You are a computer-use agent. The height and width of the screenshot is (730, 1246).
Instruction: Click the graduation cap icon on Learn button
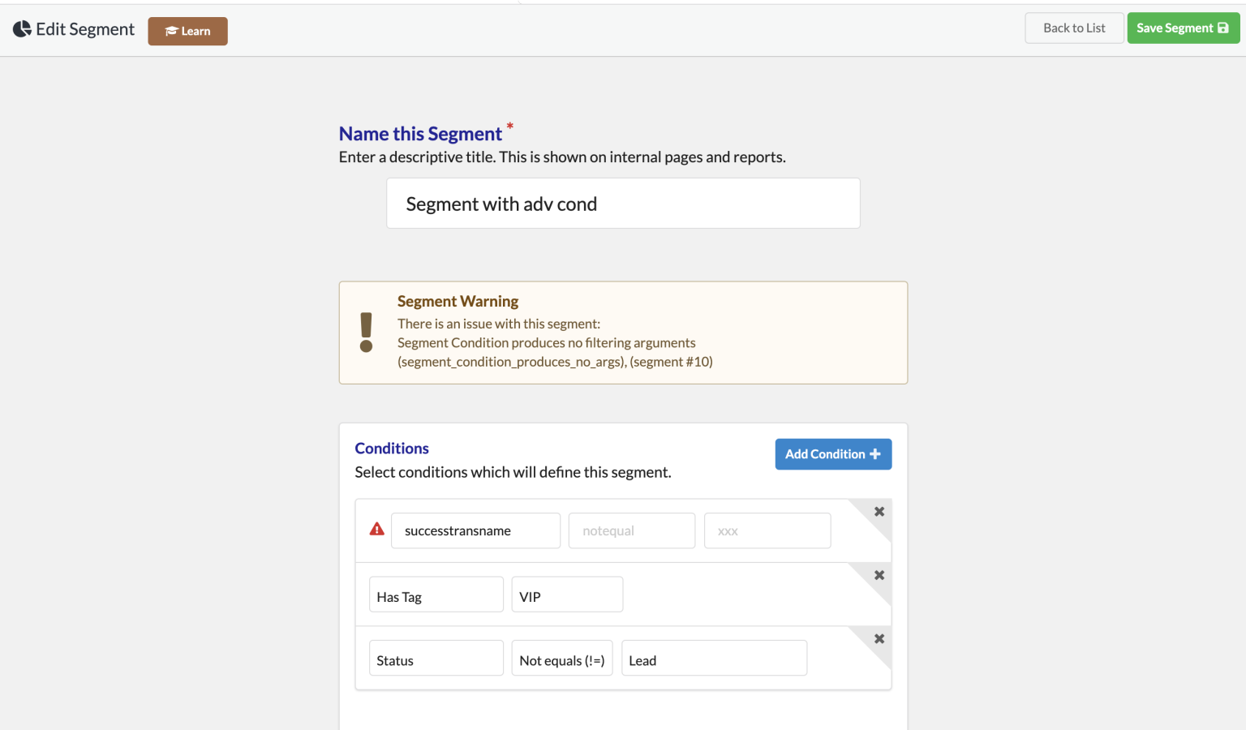coord(171,31)
